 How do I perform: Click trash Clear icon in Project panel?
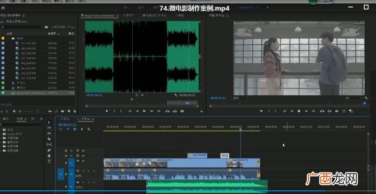pos(75,111)
